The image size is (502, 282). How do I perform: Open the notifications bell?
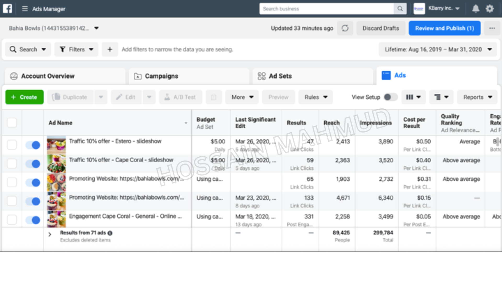click(x=476, y=9)
